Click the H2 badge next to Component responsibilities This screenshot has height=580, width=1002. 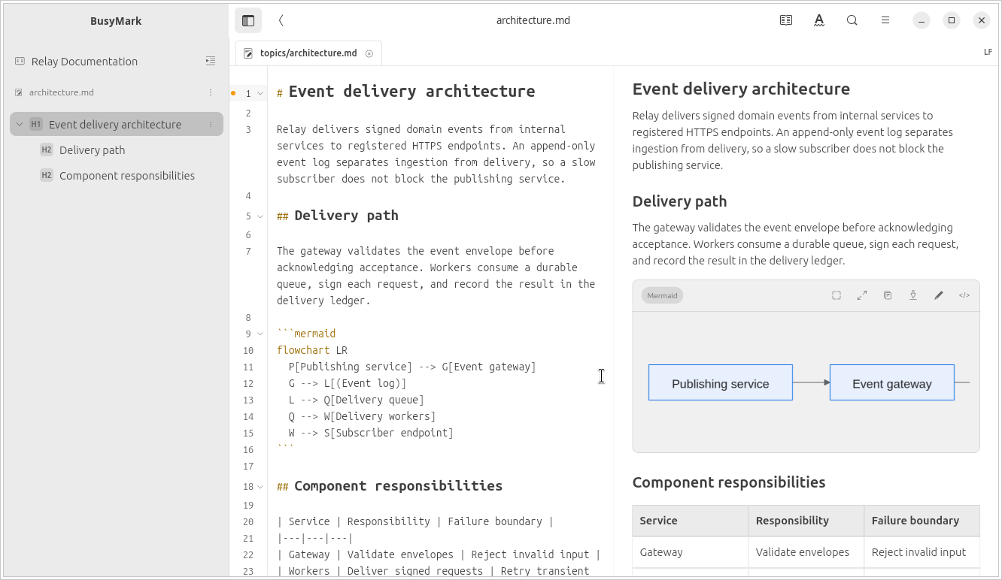coord(47,175)
